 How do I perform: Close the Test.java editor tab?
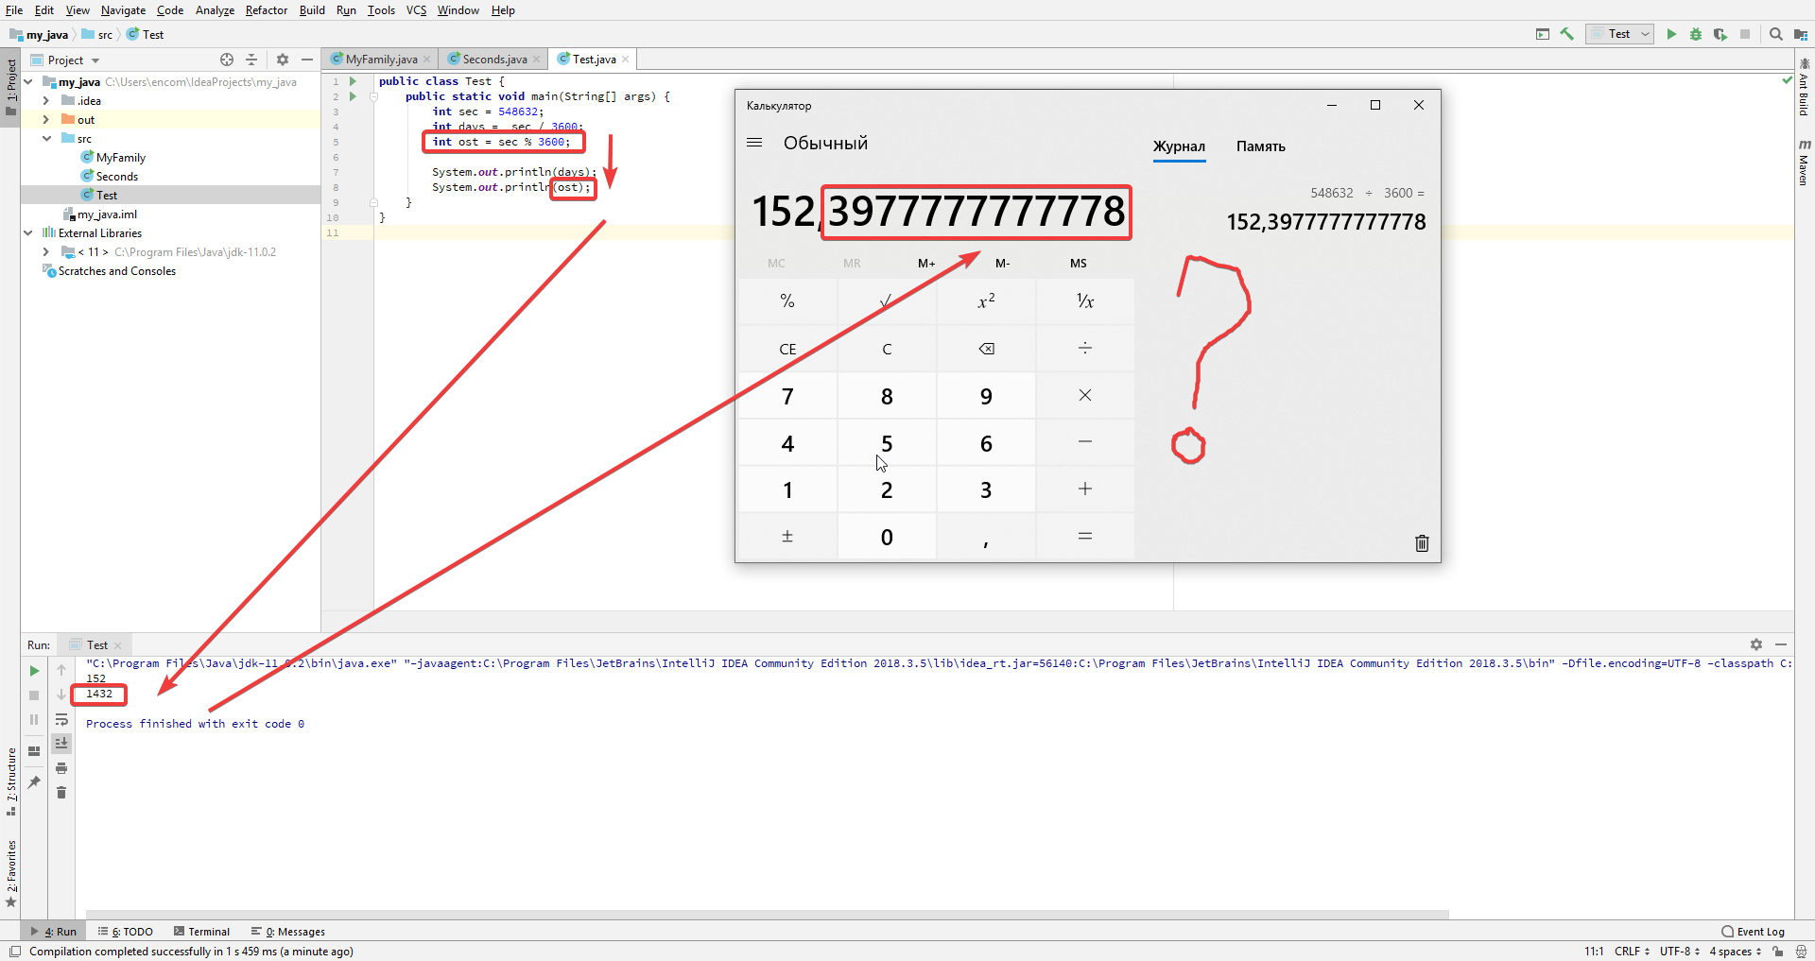pyautogui.click(x=626, y=59)
